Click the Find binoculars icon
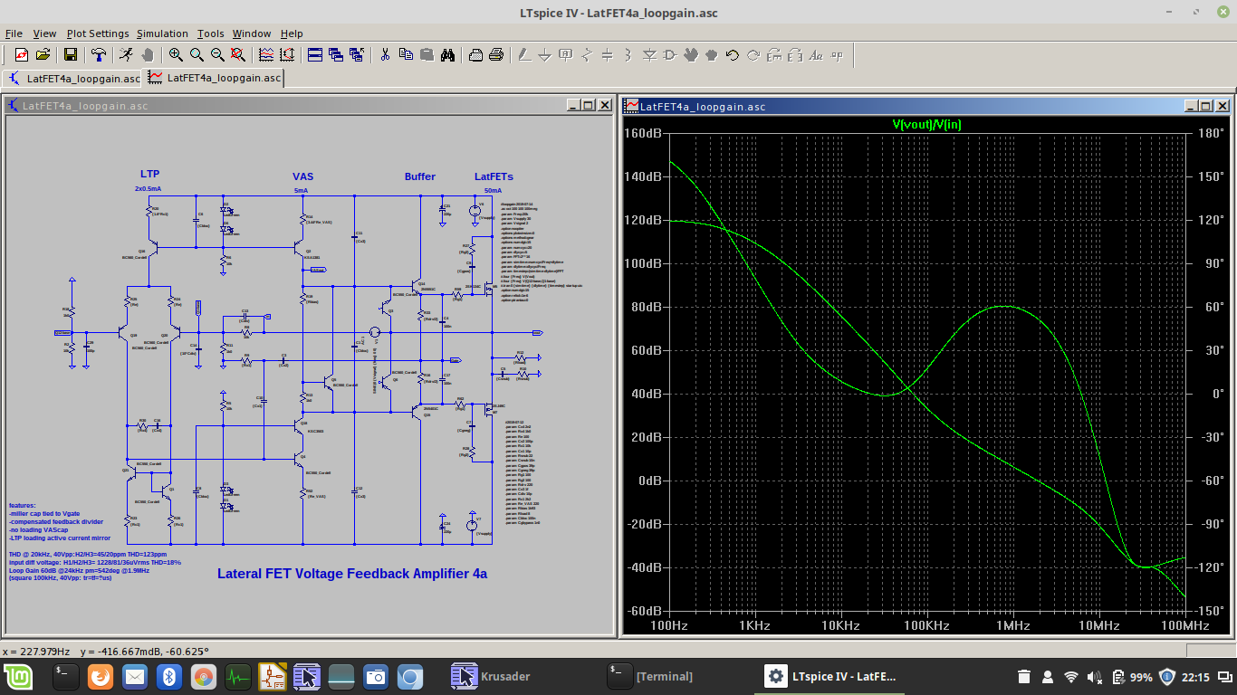Viewport: 1237px width, 695px height. 447,55
